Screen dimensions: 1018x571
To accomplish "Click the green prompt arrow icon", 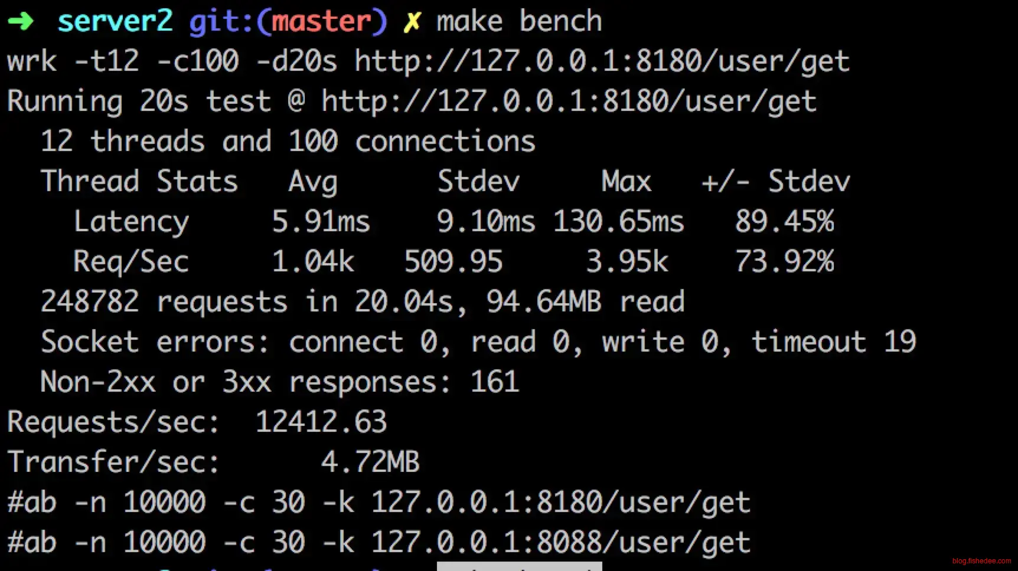I will coord(21,21).
